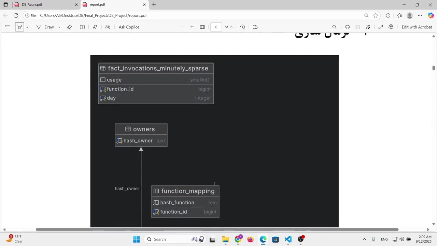This screenshot has width=437, height=246.
Task: Launch Google Chrome from the taskbar
Action: [238, 239]
